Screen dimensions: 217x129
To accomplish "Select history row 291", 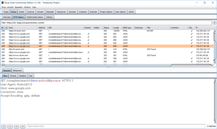I will (107, 40).
